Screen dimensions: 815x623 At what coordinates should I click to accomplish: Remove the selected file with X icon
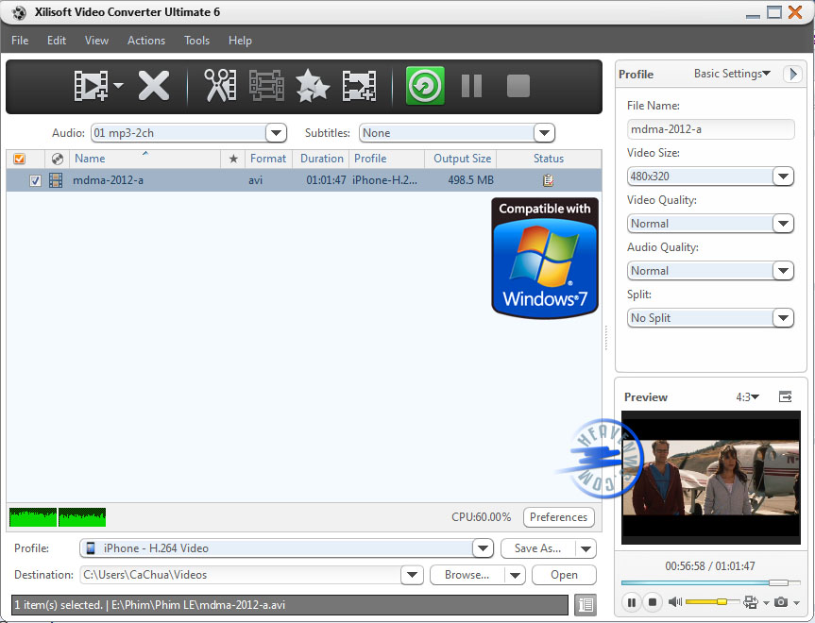click(153, 87)
